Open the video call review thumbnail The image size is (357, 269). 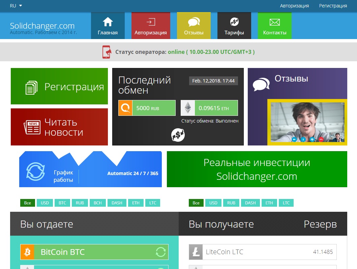307,122
